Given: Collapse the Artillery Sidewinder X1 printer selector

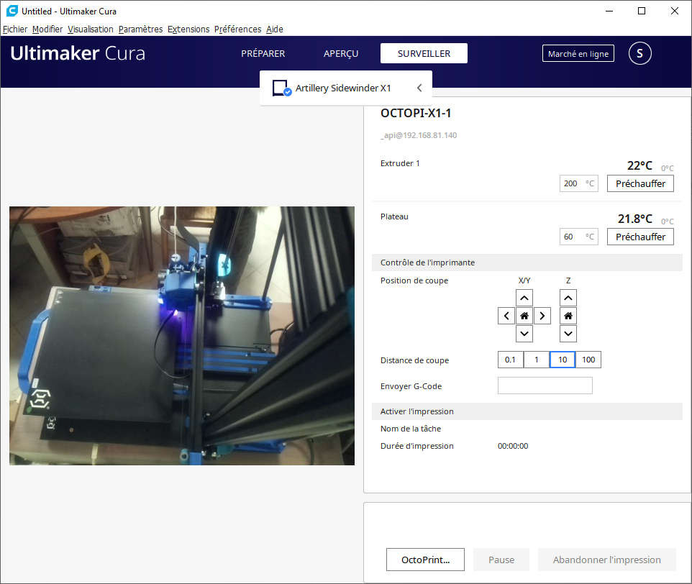Looking at the screenshot, I should (x=419, y=88).
